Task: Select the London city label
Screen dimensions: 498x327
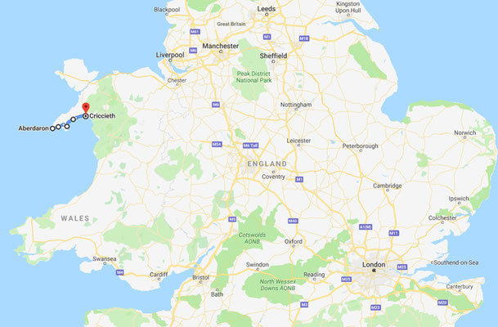Action: (374, 264)
